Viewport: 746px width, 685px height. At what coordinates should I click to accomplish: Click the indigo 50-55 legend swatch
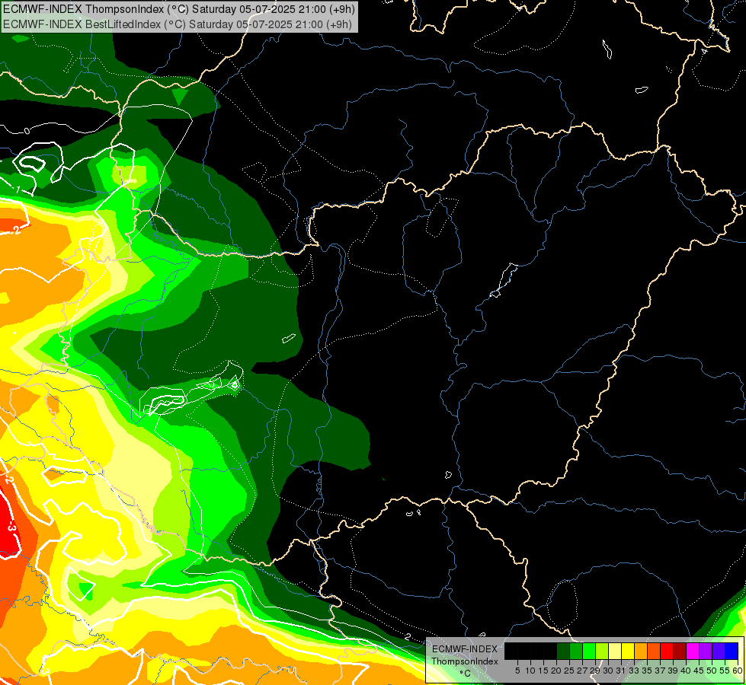coord(719,651)
